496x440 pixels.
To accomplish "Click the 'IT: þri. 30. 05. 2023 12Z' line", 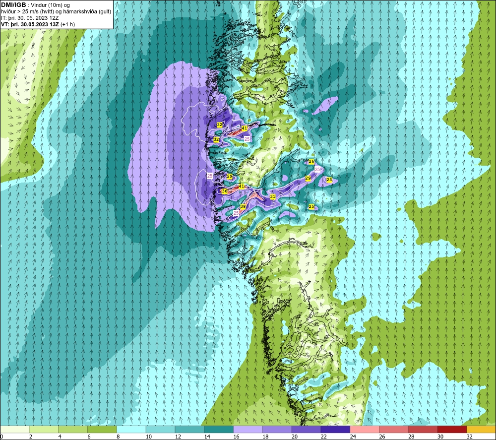I will pos(30,18).
